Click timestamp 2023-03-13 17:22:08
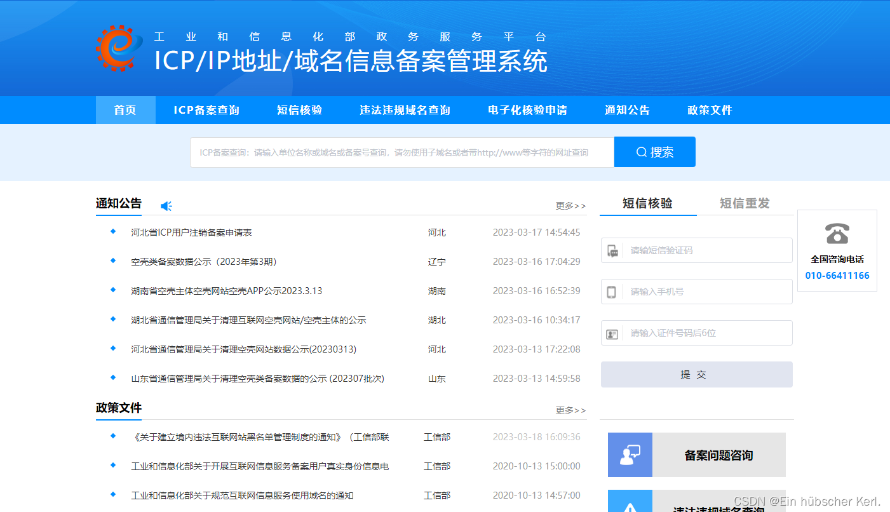The height and width of the screenshot is (512, 890). pos(537,349)
